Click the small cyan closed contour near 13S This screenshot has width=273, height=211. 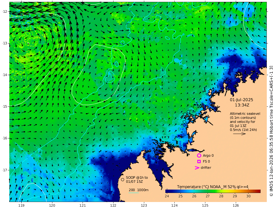(123, 43)
